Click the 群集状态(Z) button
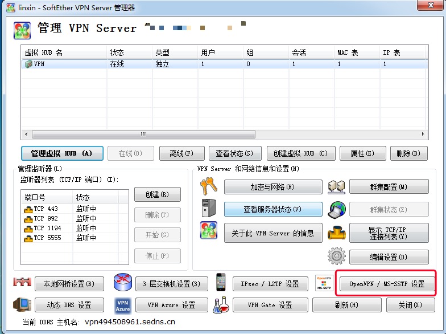 pyautogui.click(x=389, y=210)
